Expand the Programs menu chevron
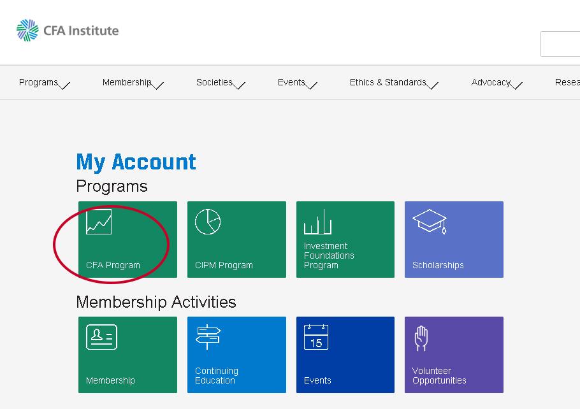 64,85
